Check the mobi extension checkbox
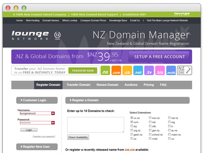 point(150,139)
